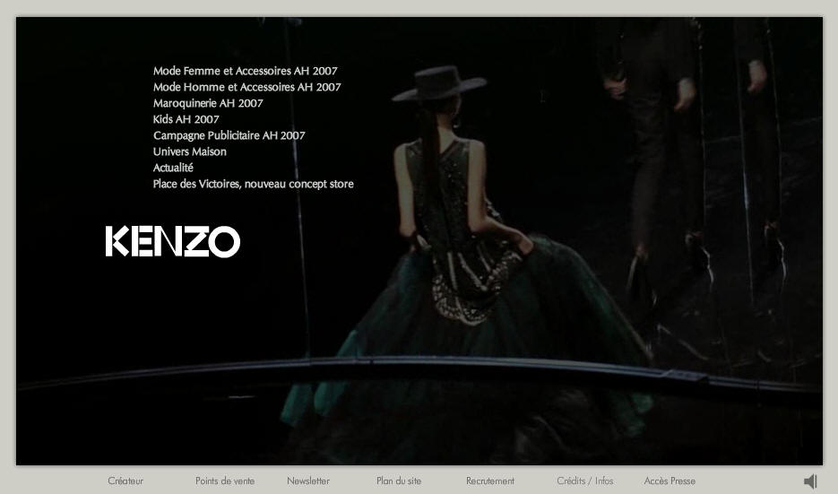Visit the Créateur page
Viewport: 838px width, 494px height.
[x=125, y=481]
